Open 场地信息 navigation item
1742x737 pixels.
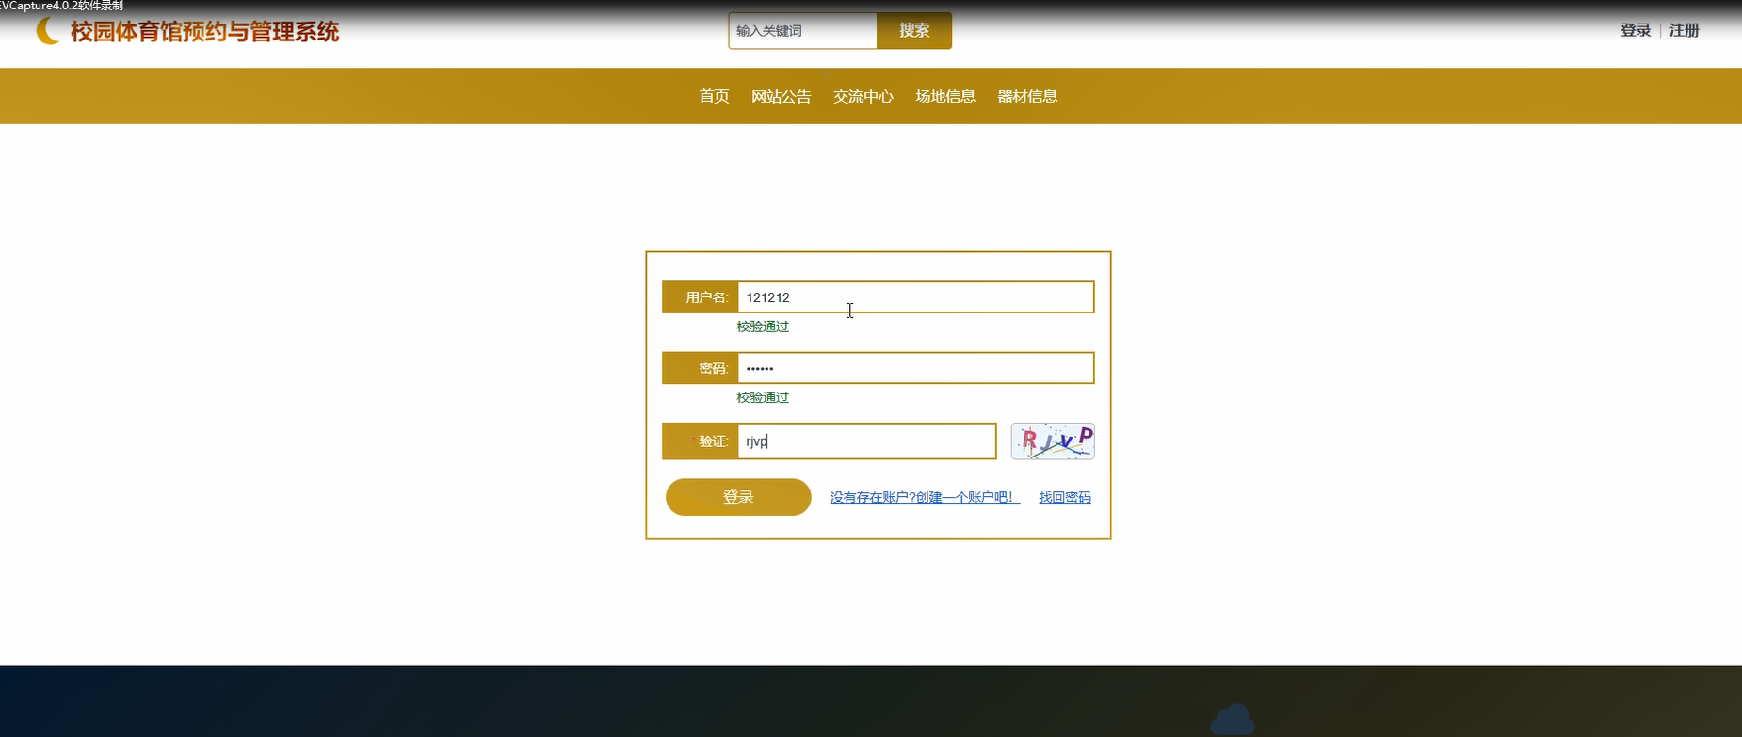coord(945,96)
